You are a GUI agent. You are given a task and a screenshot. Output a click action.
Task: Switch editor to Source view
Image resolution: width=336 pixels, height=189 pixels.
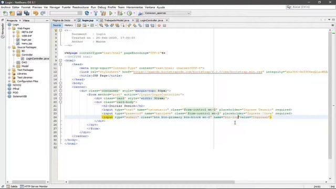[x=57, y=25]
